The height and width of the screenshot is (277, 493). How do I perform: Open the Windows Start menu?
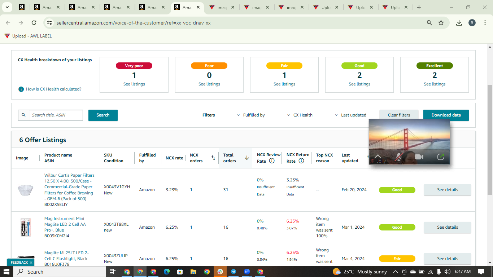point(6,272)
